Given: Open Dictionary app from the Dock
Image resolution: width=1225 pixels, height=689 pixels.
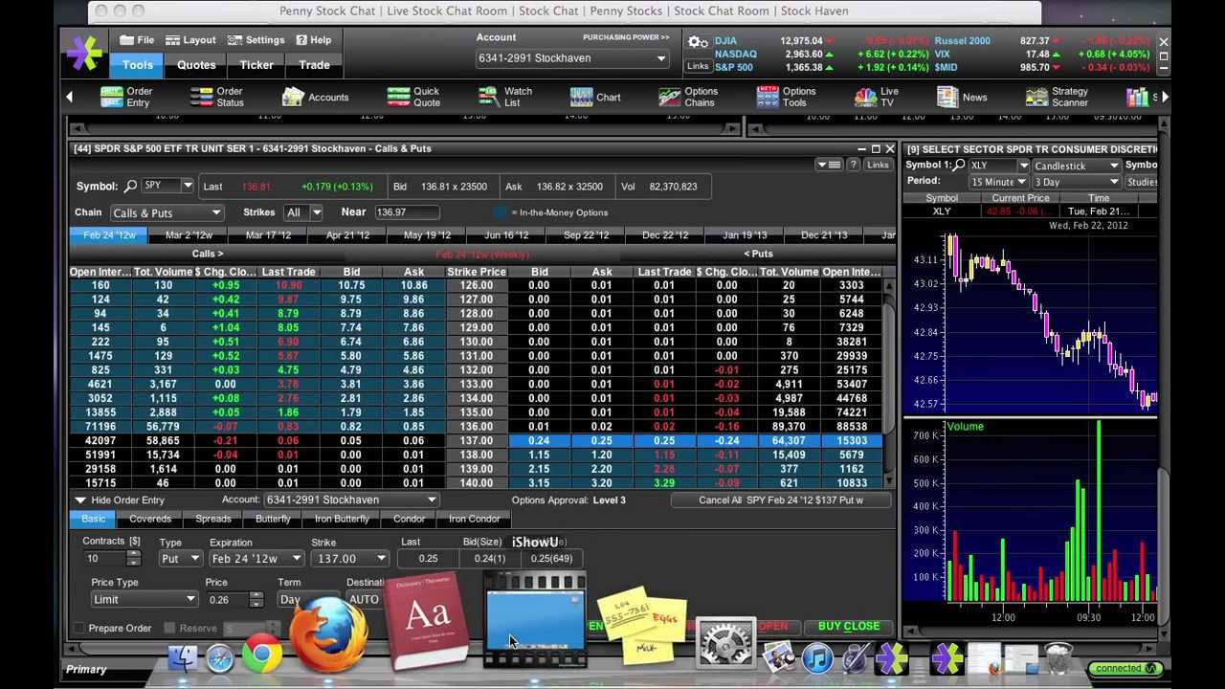Looking at the screenshot, I should (427, 619).
